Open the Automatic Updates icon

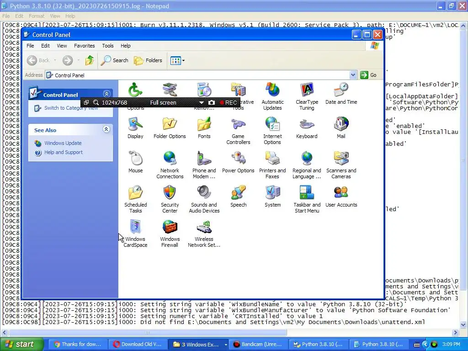tap(272, 96)
